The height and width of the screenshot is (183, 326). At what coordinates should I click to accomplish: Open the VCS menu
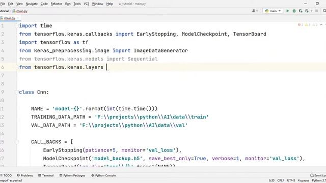pyautogui.click(x=86, y=4)
